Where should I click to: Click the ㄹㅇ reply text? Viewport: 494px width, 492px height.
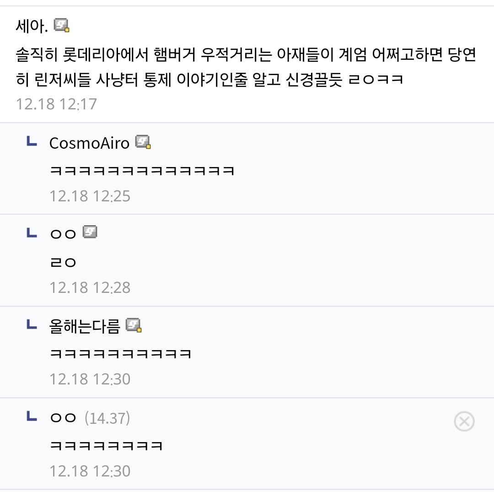point(63,263)
